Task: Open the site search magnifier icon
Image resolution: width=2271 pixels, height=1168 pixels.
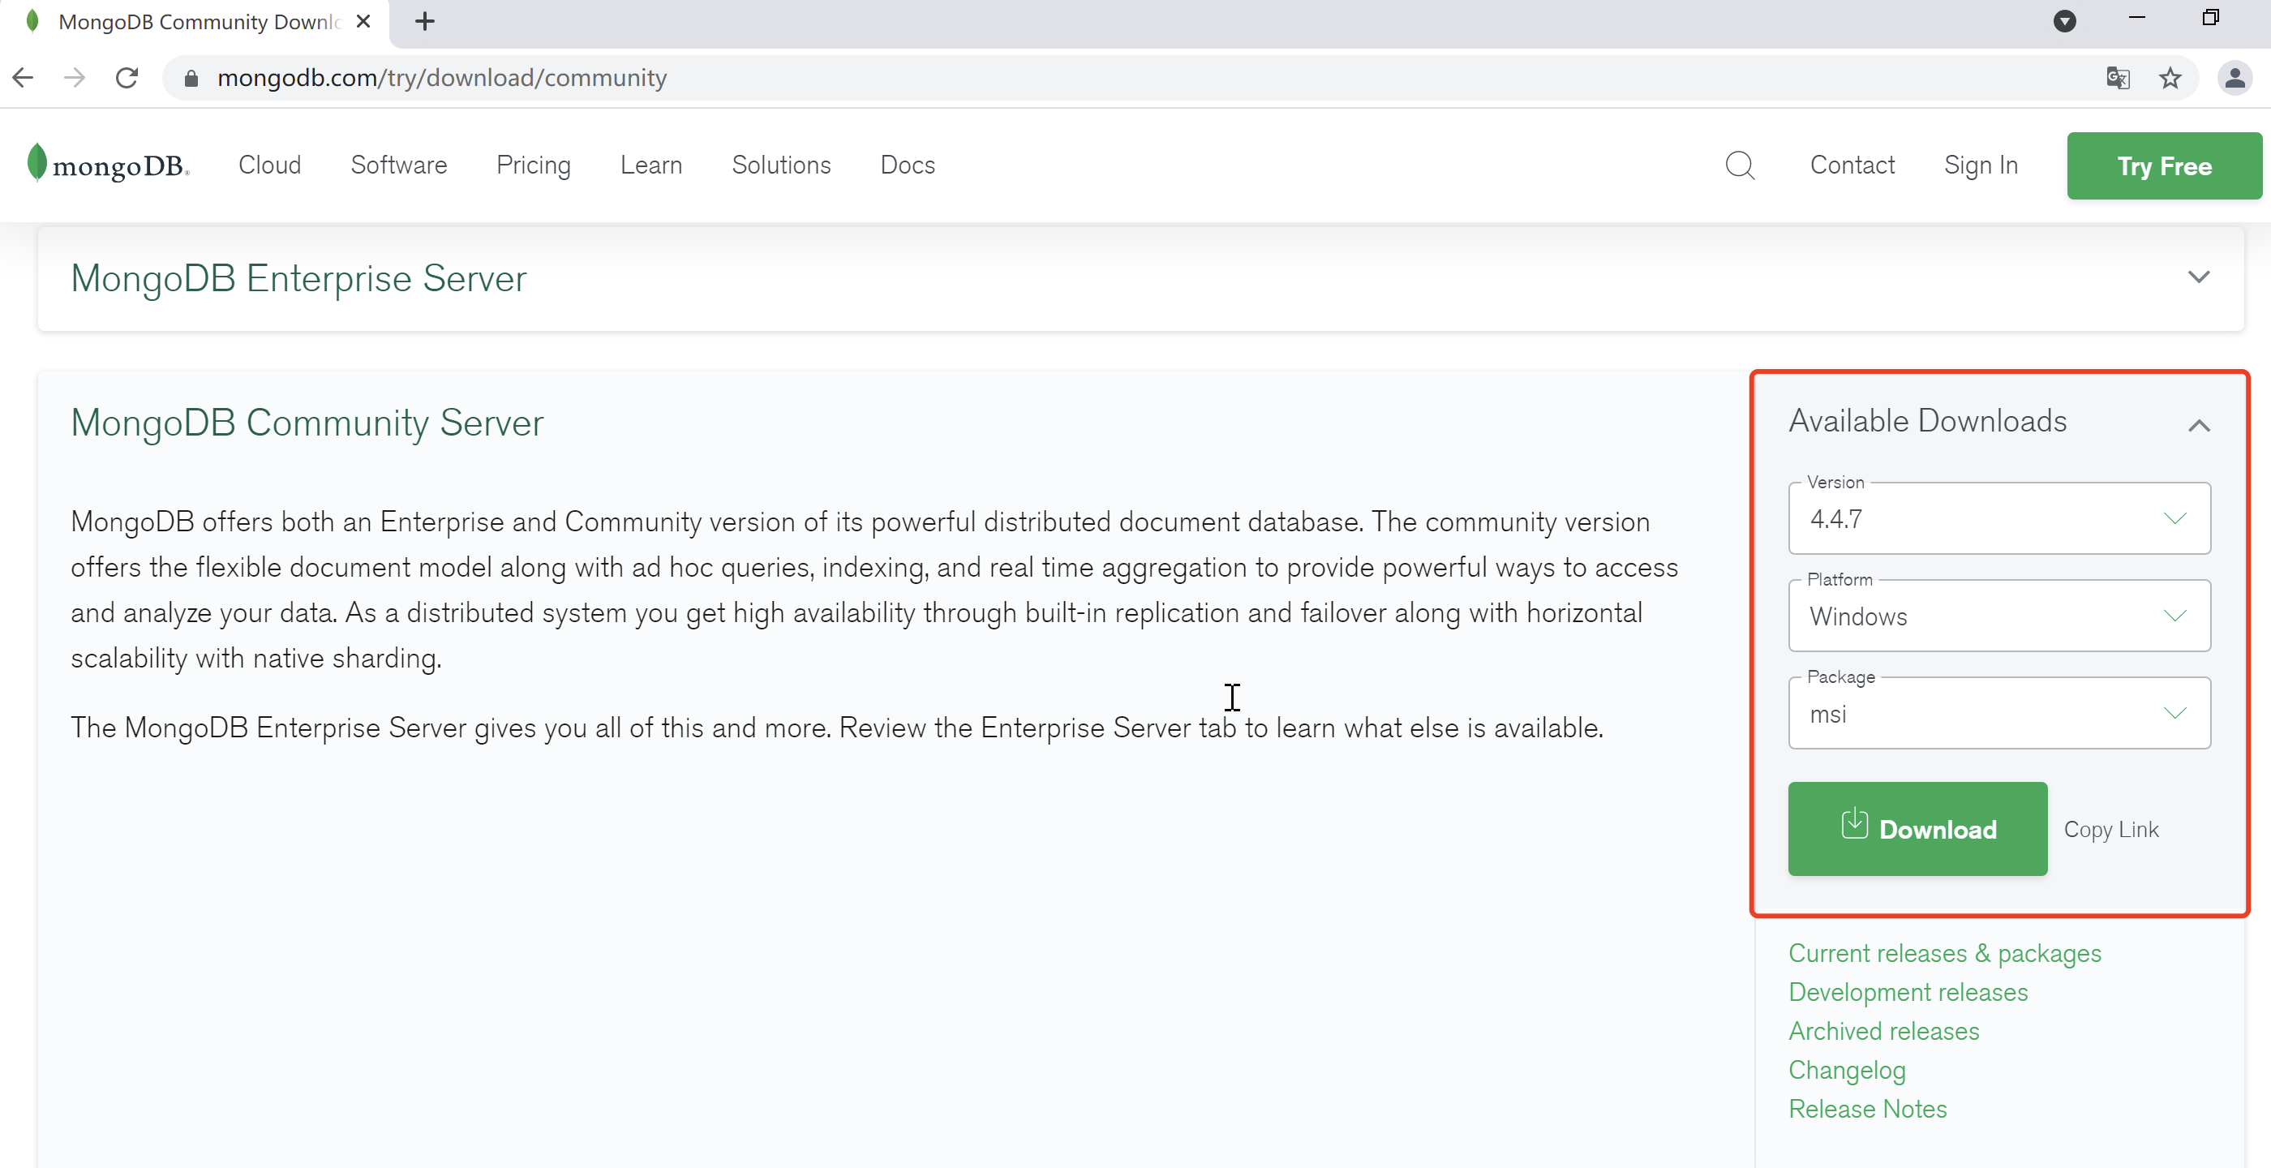Action: click(x=1740, y=165)
